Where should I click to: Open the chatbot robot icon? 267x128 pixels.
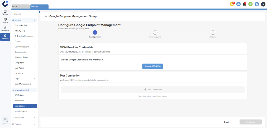(x=238, y=4)
